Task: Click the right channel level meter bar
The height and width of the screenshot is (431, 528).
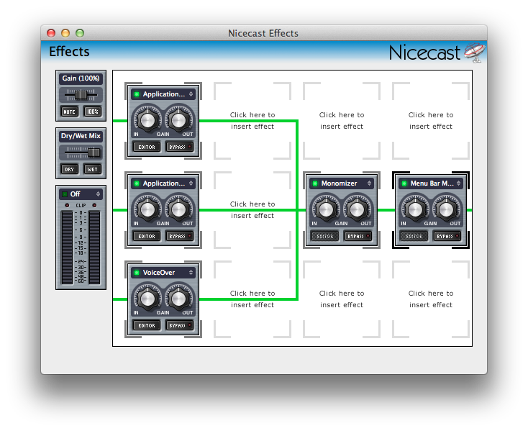Action: click(95, 248)
